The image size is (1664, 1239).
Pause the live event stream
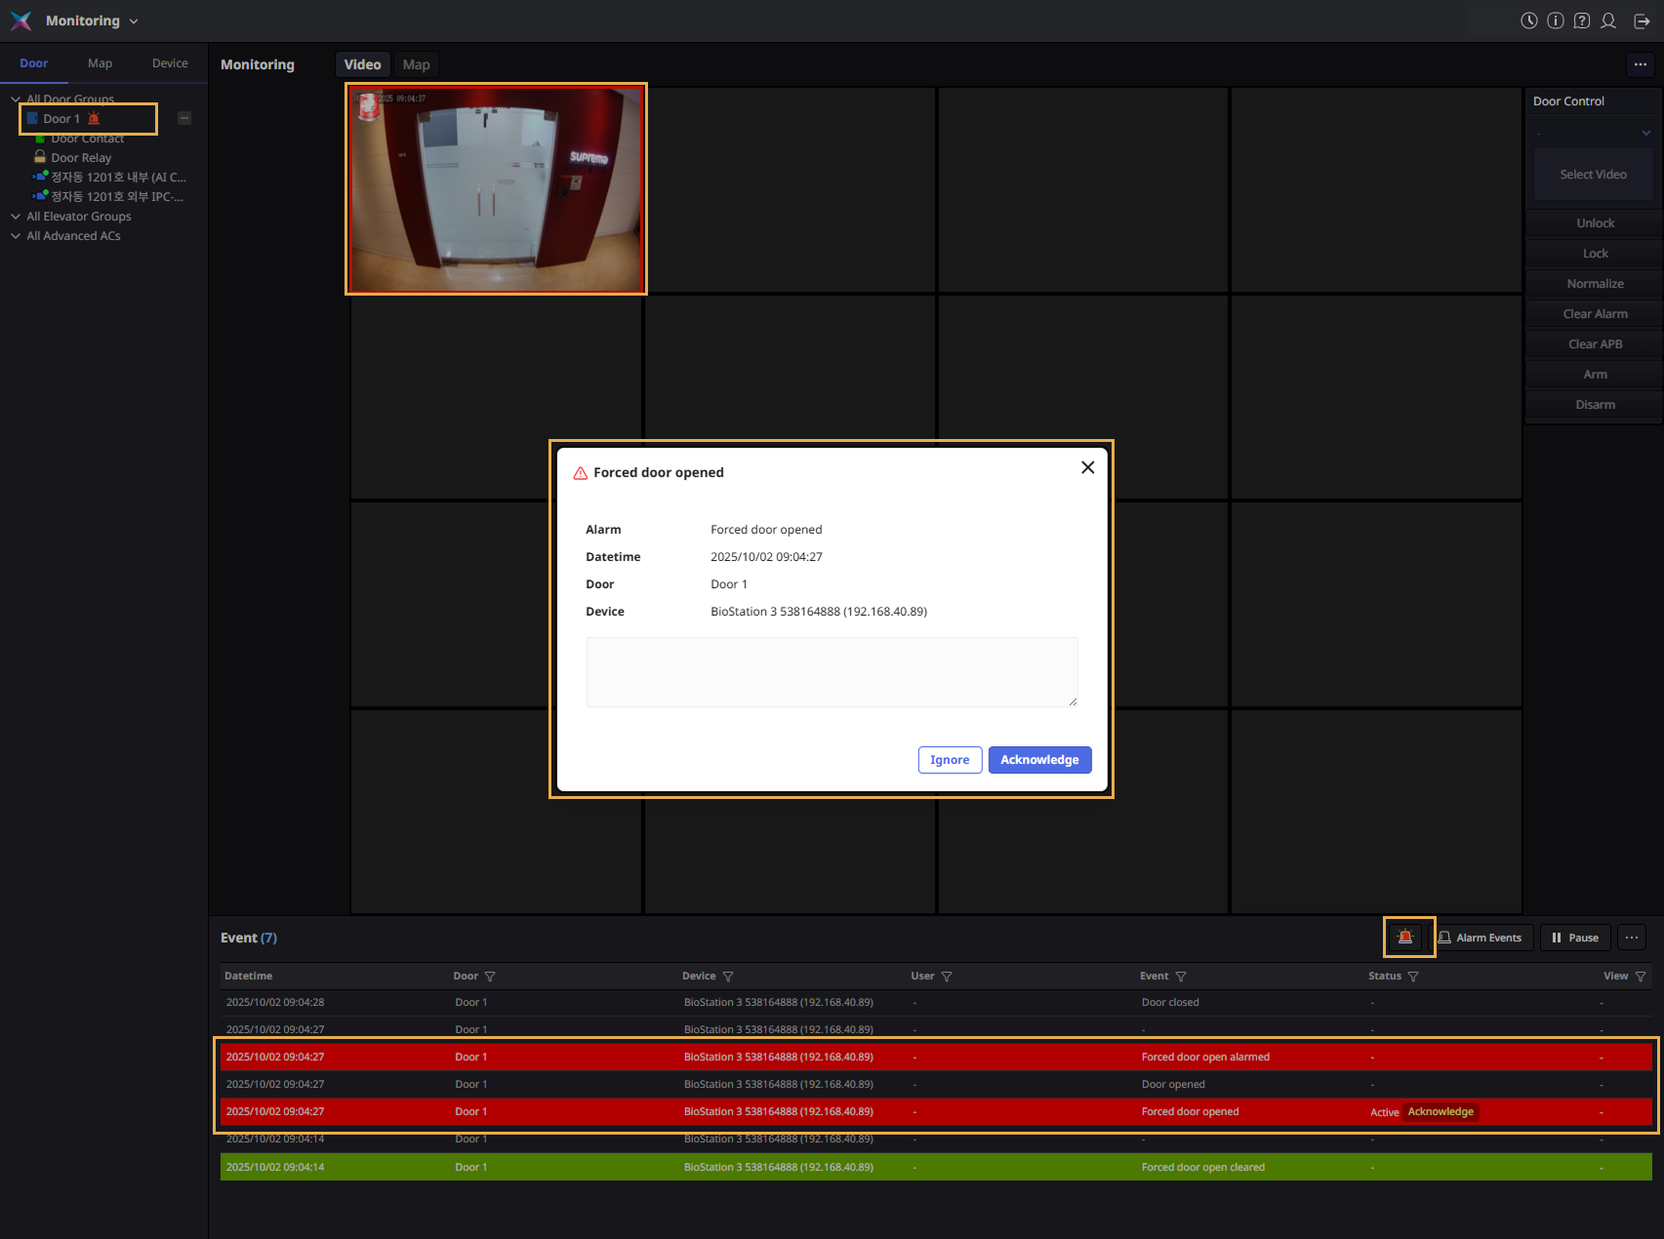pos(1574,938)
